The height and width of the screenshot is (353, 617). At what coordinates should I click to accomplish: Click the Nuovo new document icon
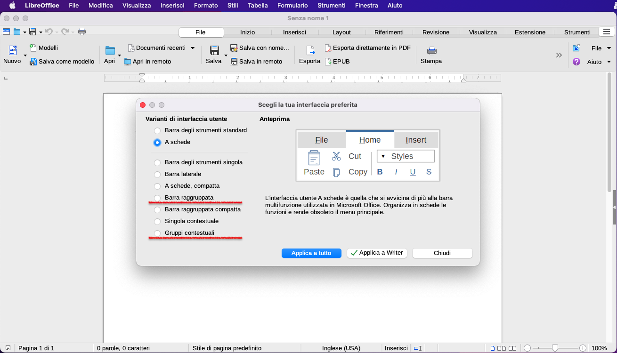[12, 51]
